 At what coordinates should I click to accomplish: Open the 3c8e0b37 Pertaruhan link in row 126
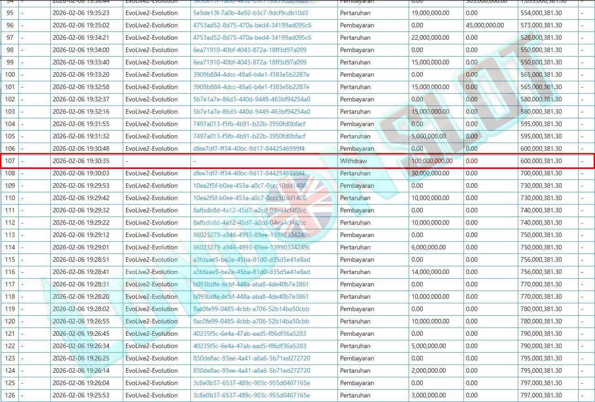coord(251,396)
